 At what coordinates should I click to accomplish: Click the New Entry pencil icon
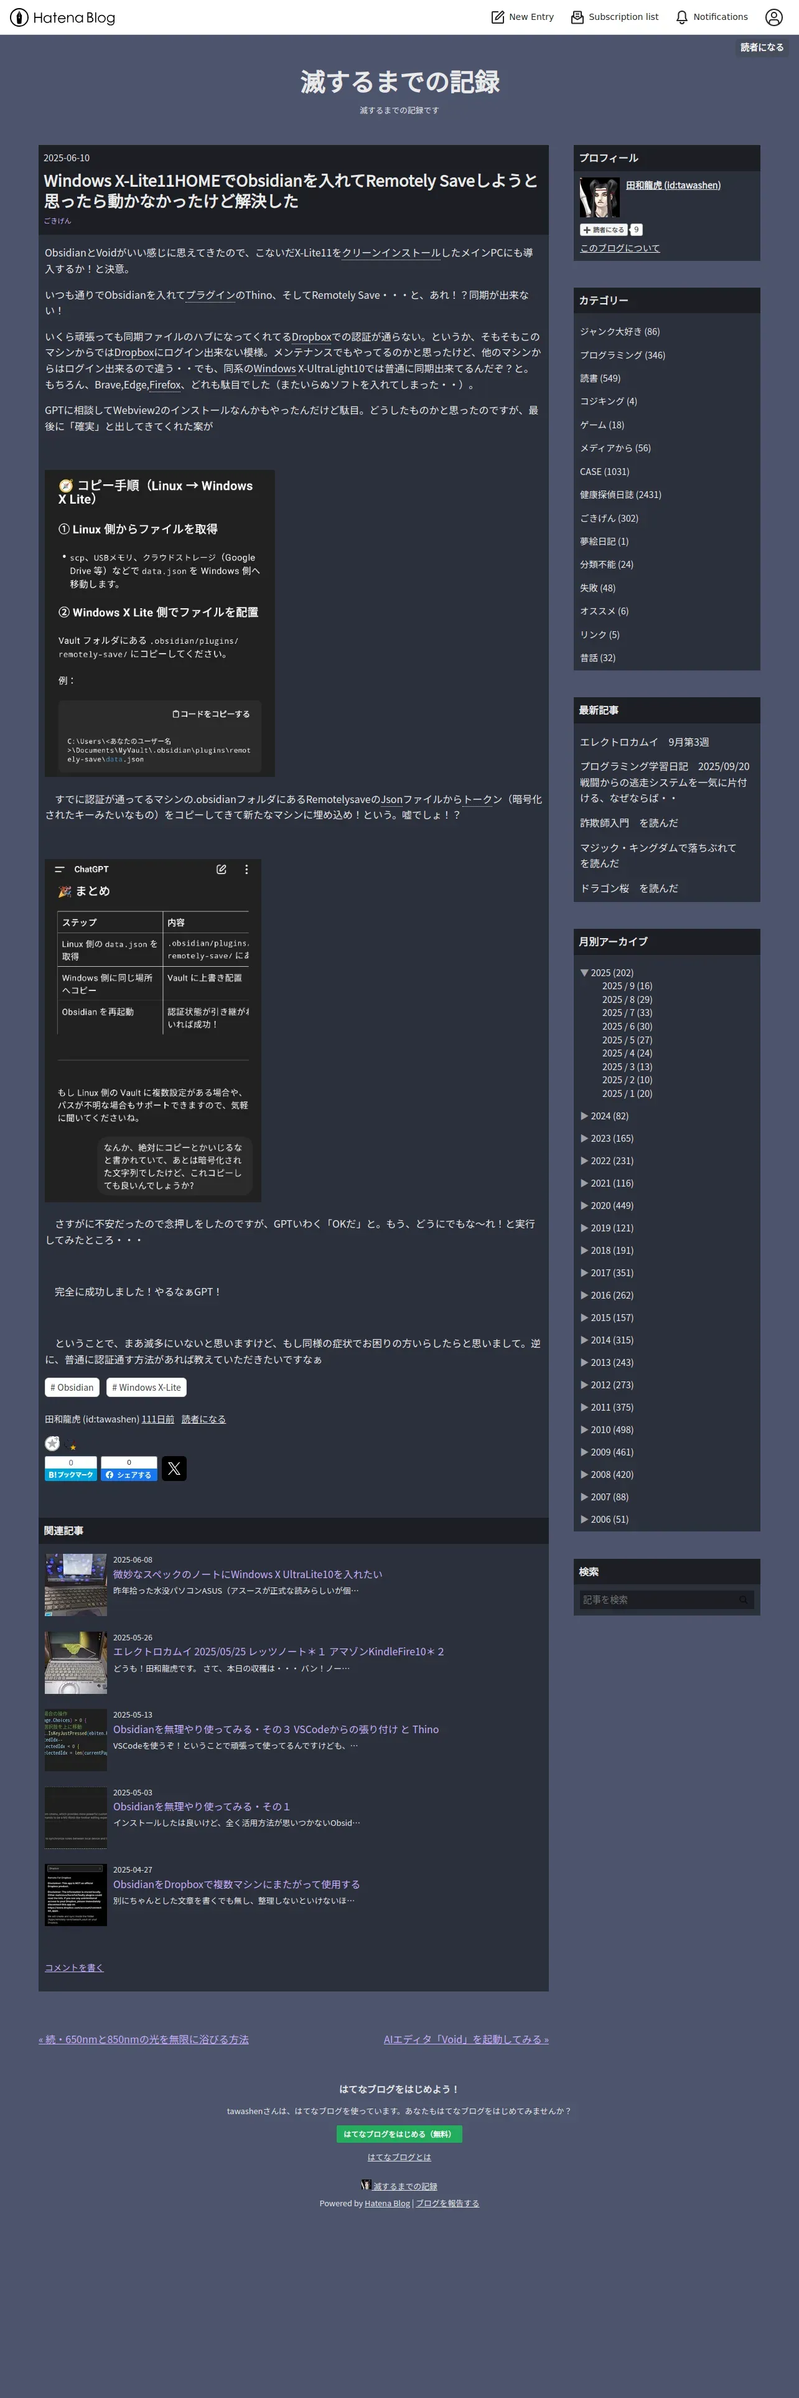498,17
